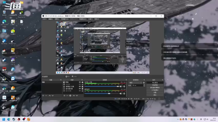Open 文件(F) menu in OBS
The height and width of the screenshot is (122, 218).
44,19
